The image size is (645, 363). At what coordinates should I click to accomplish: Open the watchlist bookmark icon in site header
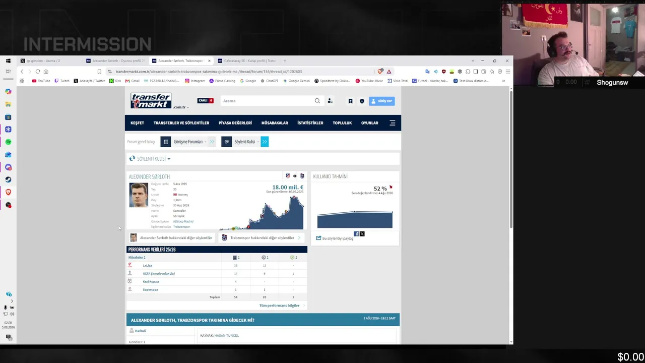point(350,101)
